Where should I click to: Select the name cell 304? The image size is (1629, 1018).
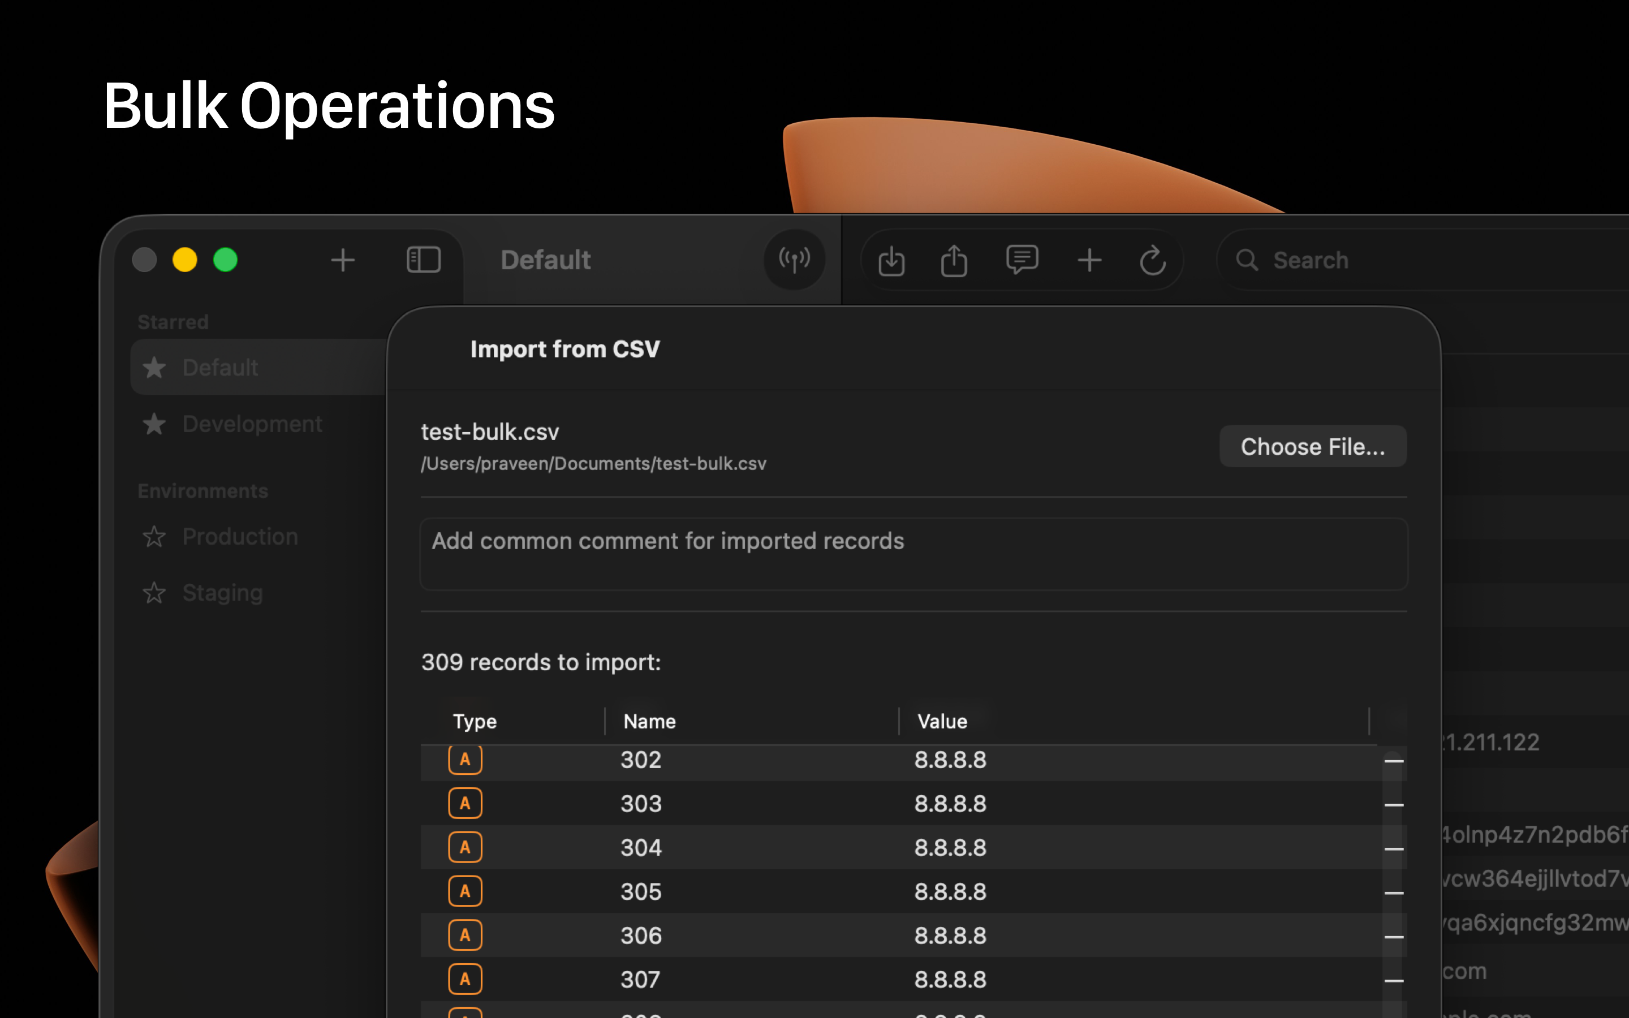(641, 847)
